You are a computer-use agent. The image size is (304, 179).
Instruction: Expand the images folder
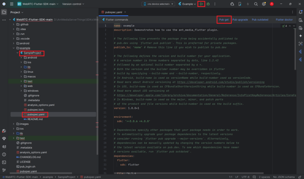click(14, 124)
